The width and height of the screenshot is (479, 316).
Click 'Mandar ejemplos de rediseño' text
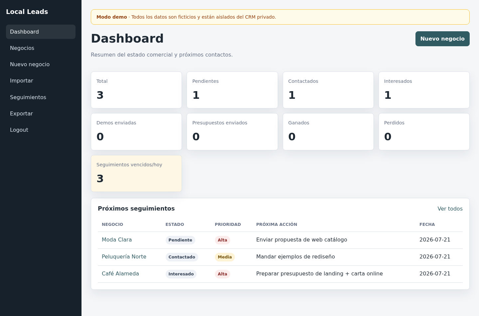click(295, 256)
